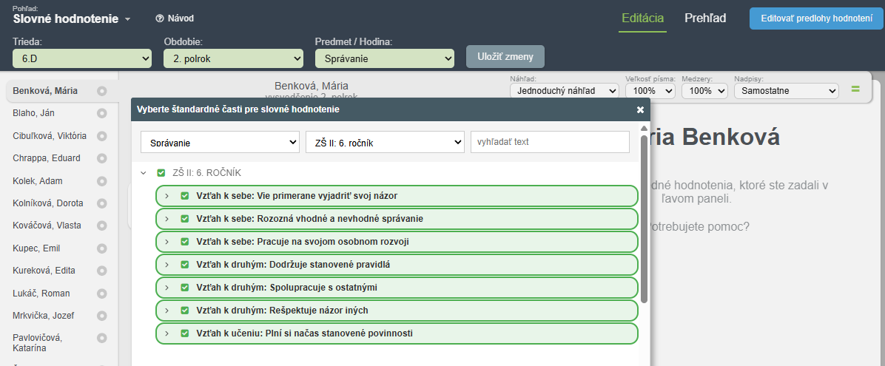Expand Vie primerane vyjadriť svoj názor item
Image resolution: width=885 pixels, height=366 pixels.
(166, 196)
